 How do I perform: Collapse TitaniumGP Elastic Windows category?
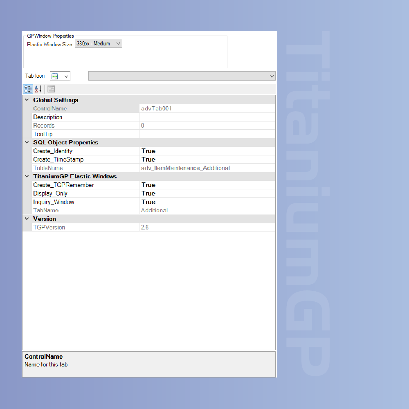click(x=27, y=176)
